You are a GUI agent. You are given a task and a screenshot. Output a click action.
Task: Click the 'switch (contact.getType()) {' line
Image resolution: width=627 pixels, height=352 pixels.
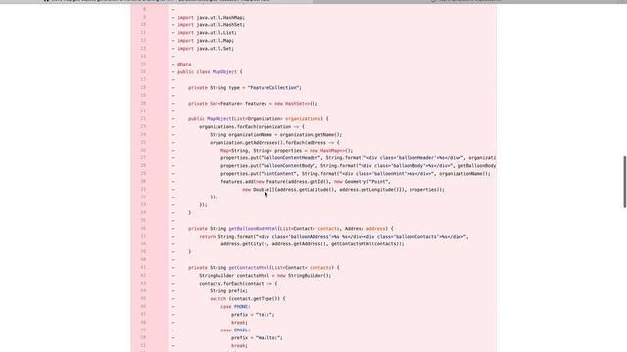click(x=248, y=299)
